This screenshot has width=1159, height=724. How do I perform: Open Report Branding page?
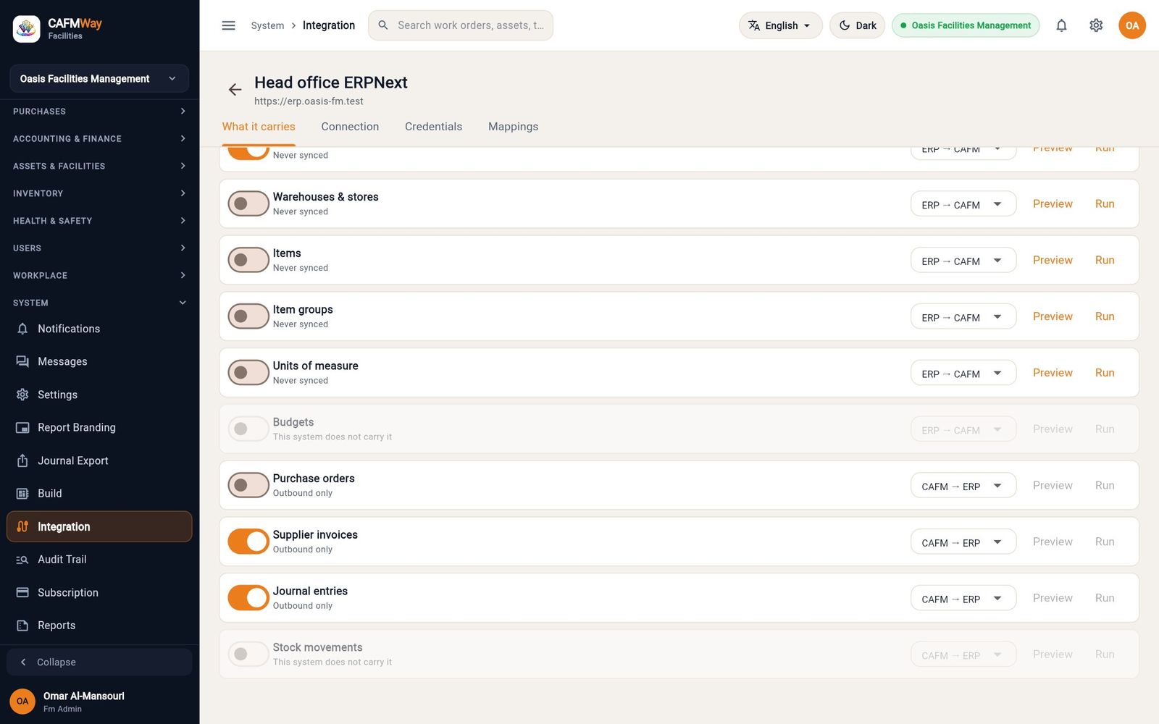[99, 427]
